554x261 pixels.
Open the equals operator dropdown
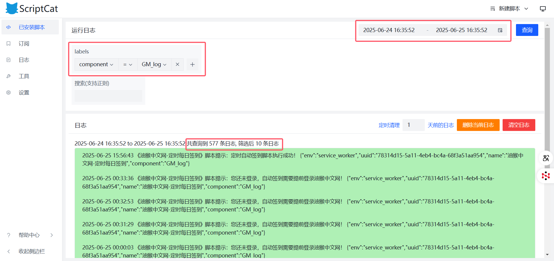128,64
